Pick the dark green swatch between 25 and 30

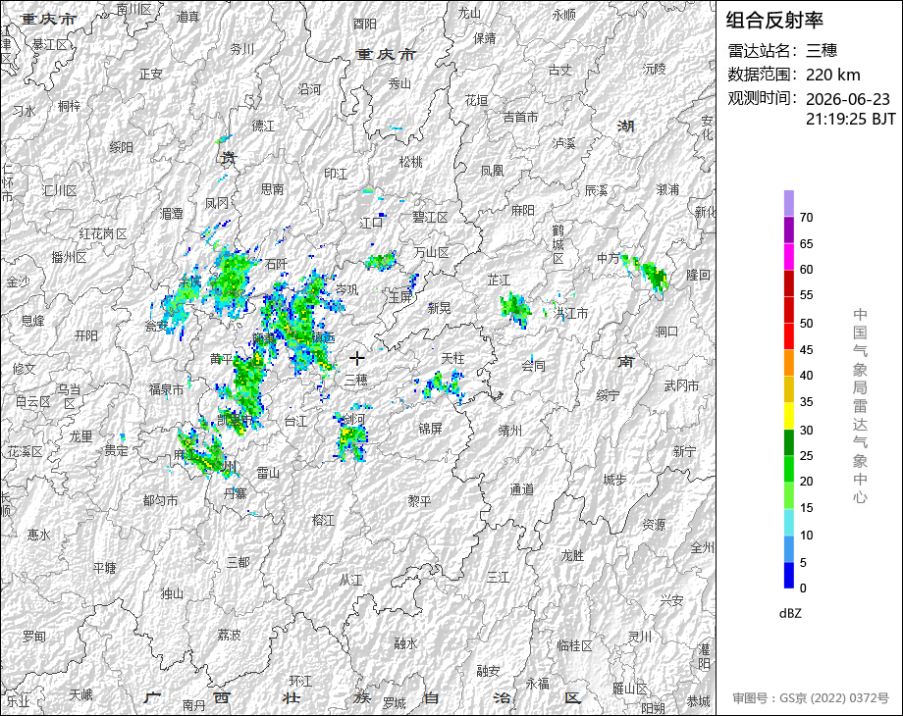pyautogui.click(x=789, y=442)
